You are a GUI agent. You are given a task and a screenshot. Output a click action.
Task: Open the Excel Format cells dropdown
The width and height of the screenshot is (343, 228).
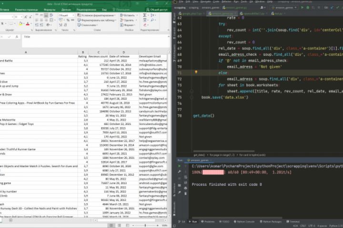128,25
